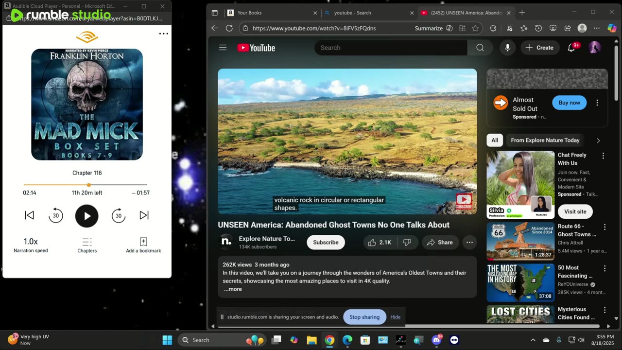Open Edge tab actions menu

pos(214,13)
